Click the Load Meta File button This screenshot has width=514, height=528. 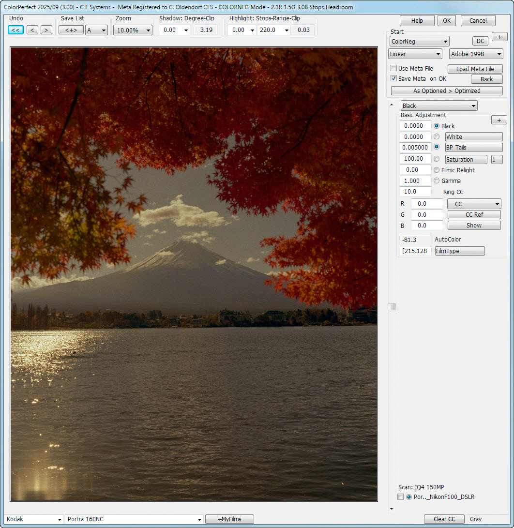pyautogui.click(x=475, y=69)
